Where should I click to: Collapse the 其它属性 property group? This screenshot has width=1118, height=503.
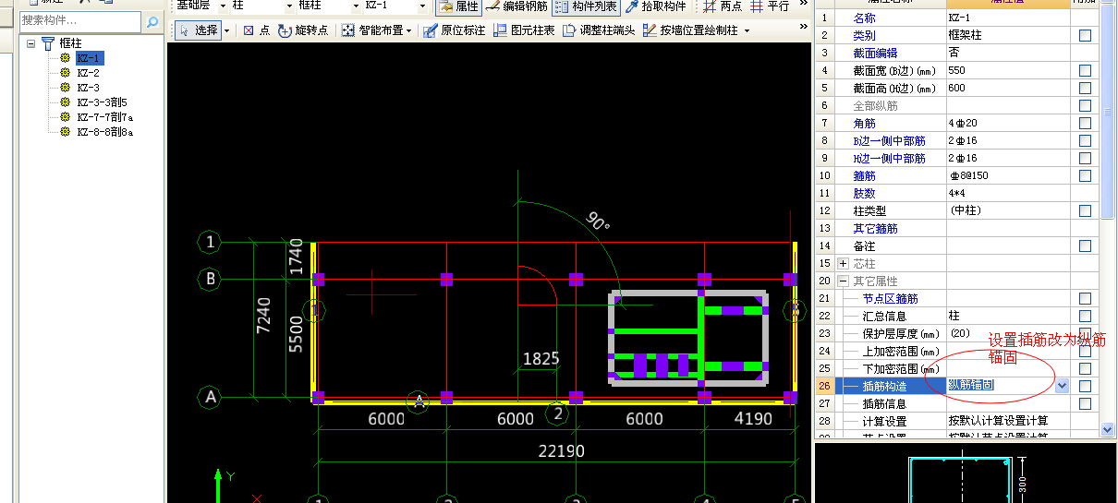click(x=843, y=281)
